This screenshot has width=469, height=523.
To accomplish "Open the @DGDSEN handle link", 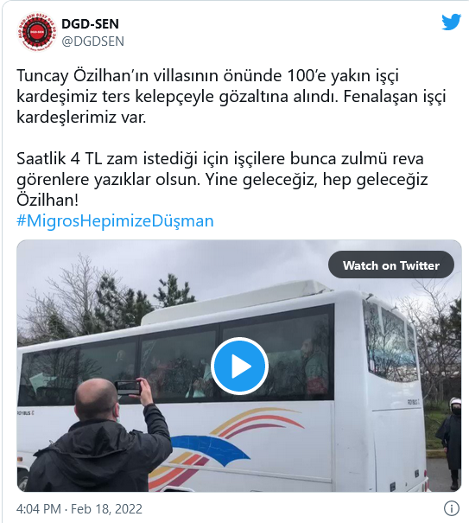I will click(93, 41).
